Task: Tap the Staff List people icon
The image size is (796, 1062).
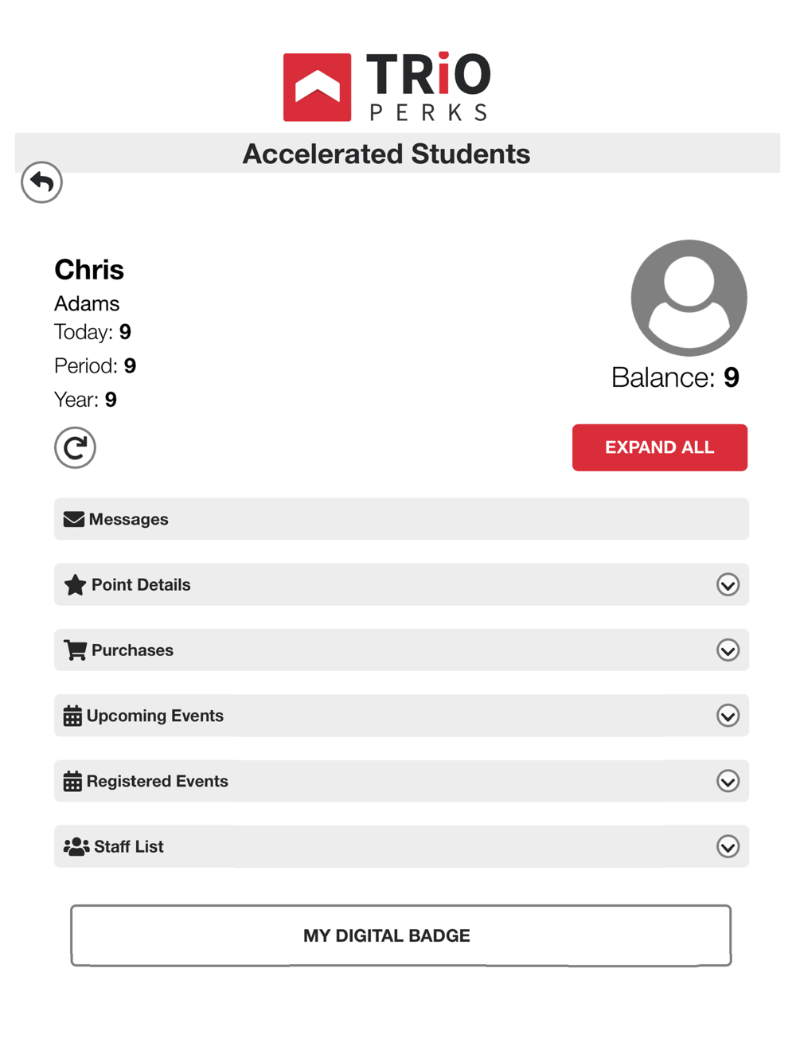Action: (x=76, y=846)
